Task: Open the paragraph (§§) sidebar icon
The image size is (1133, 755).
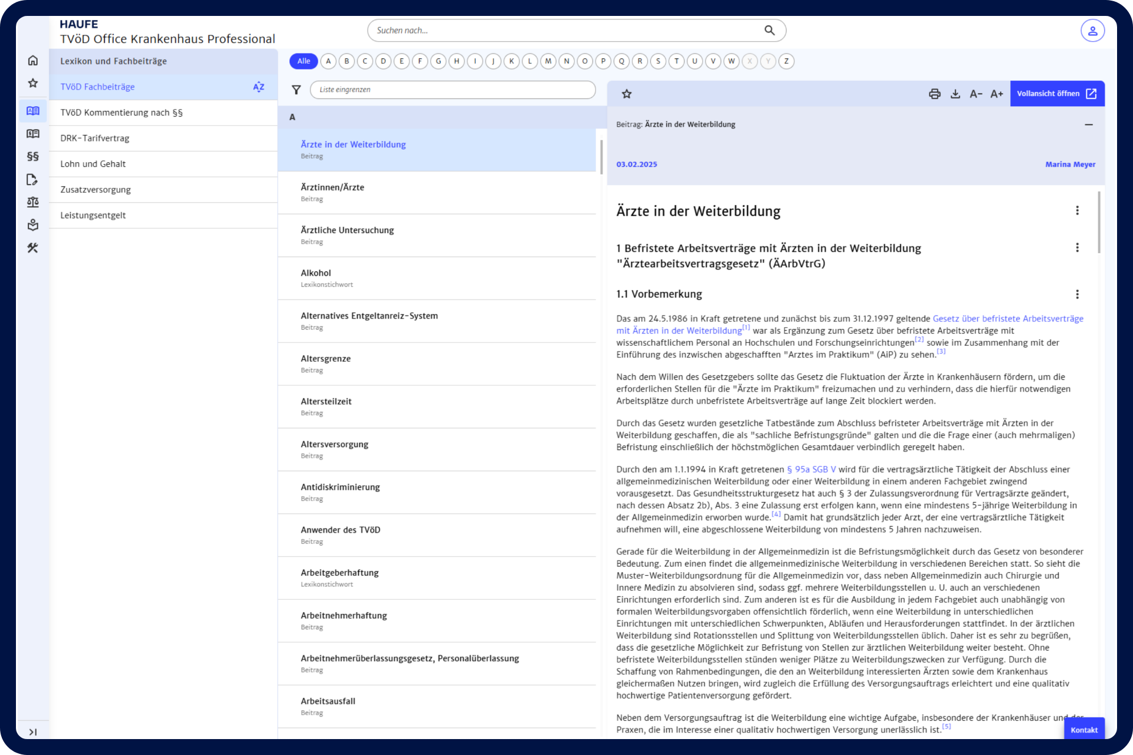Action: (x=33, y=156)
